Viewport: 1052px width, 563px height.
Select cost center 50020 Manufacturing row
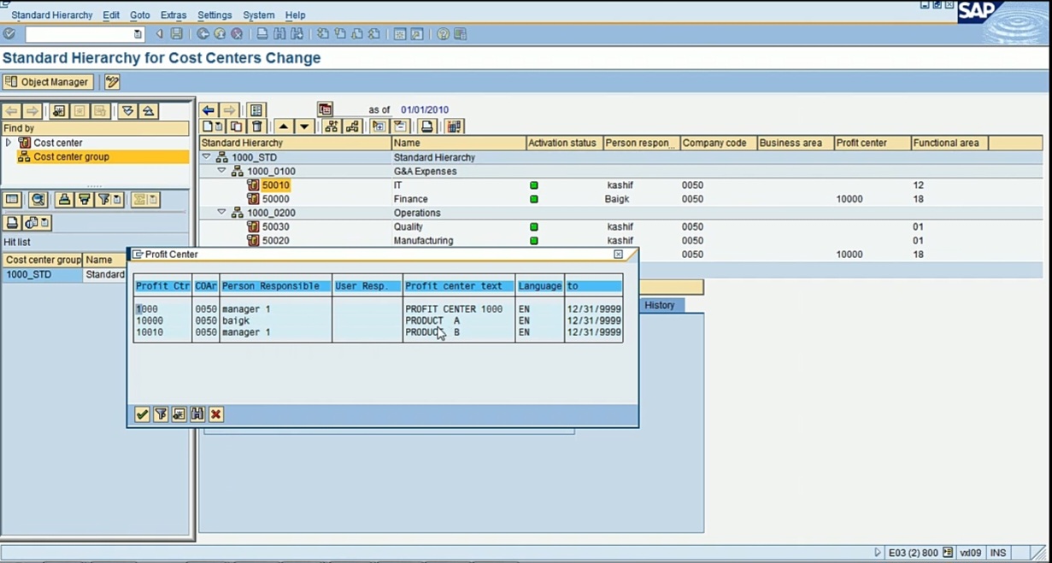pyautogui.click(x=620, y=241)
